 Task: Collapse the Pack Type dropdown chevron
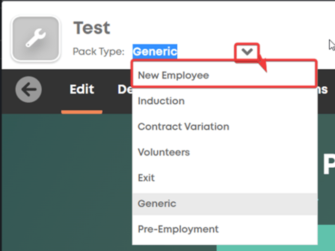tap(247, 52)
